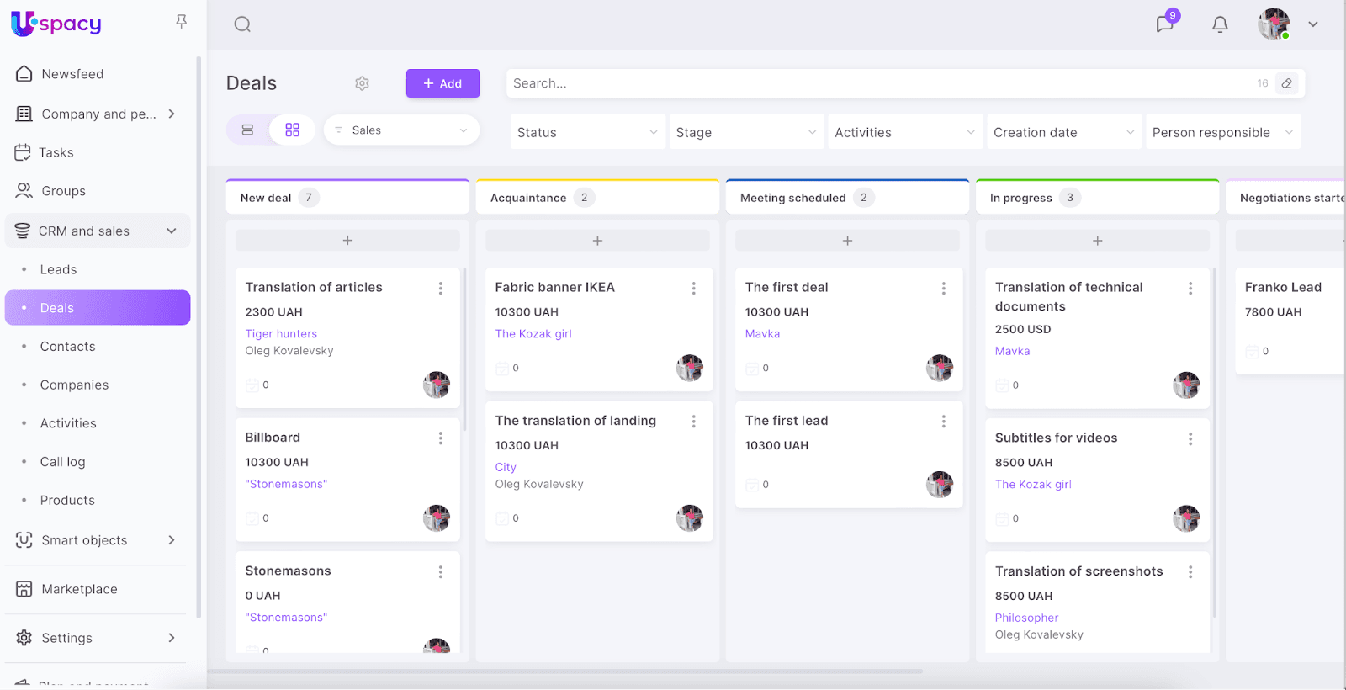Image resolution: width=1346 pixels, height=690 pixels.
Task: Open the Philosopher company link
Action: click(x=1026, y=618)
